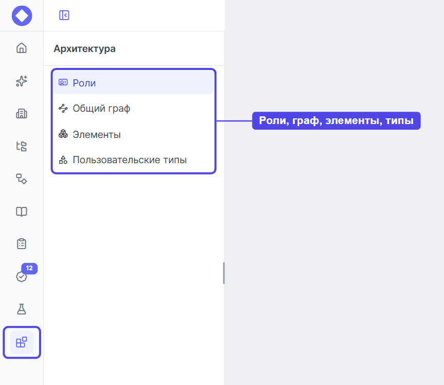Open the Home page from the sidebar
The image size is (444, 385).
[x=22, y=48]
